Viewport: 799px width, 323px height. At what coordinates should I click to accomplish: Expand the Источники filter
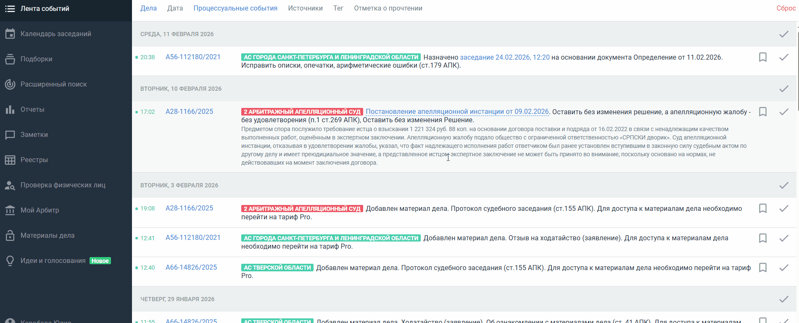tap(305, 8)
